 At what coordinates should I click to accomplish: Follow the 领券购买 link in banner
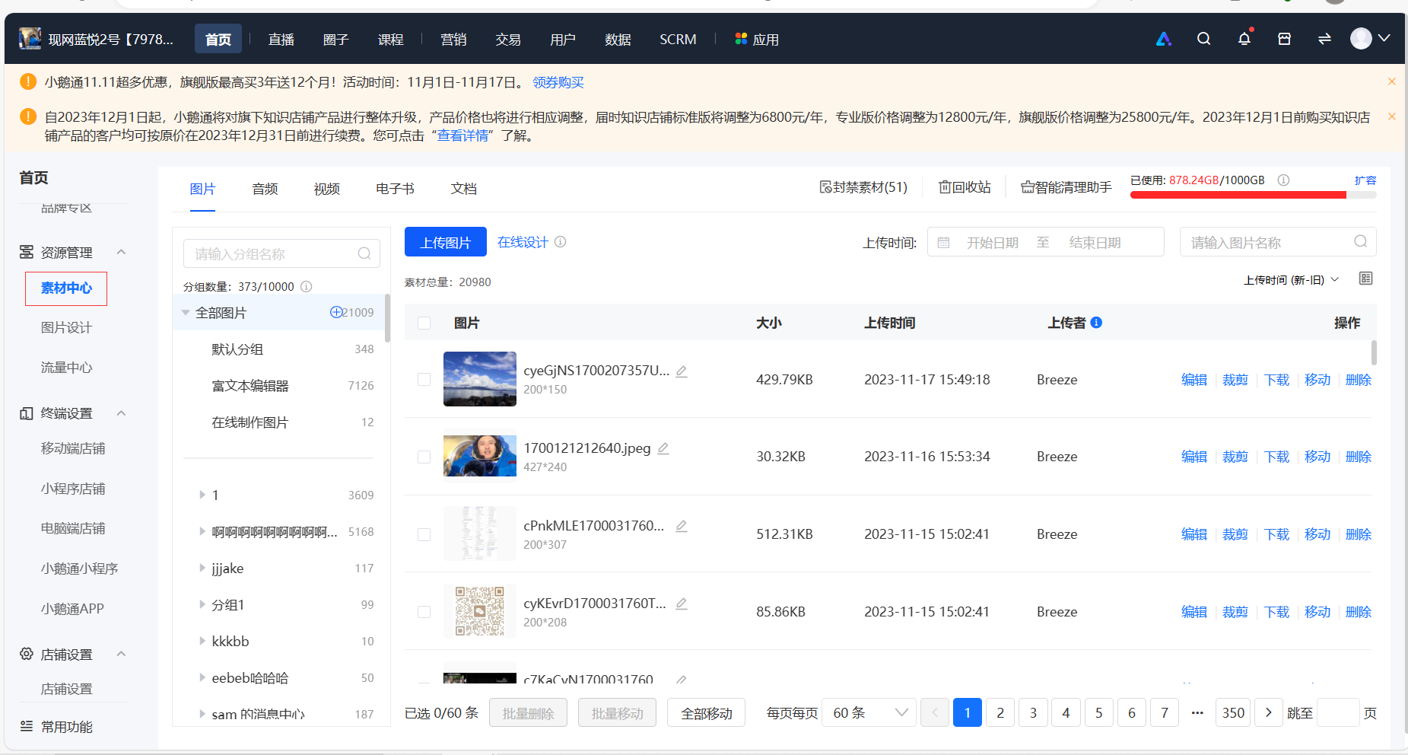click(558, 82)
